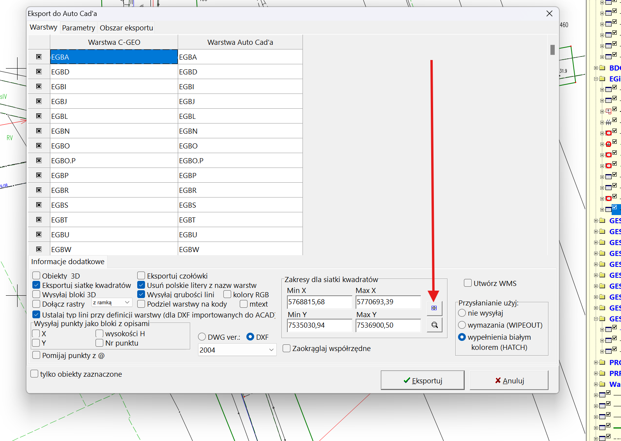Toggle export mark for EGBI layer row
The width and height of the screenshot is (621, 441).
pos(39,86)
